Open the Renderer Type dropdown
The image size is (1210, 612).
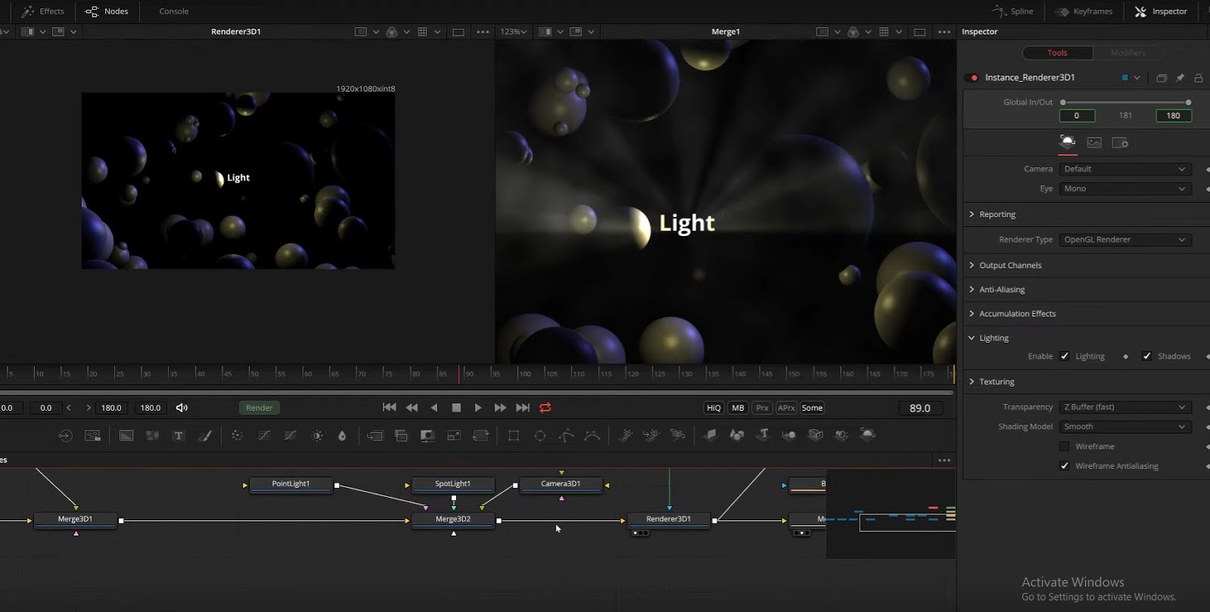[1124, 240]
